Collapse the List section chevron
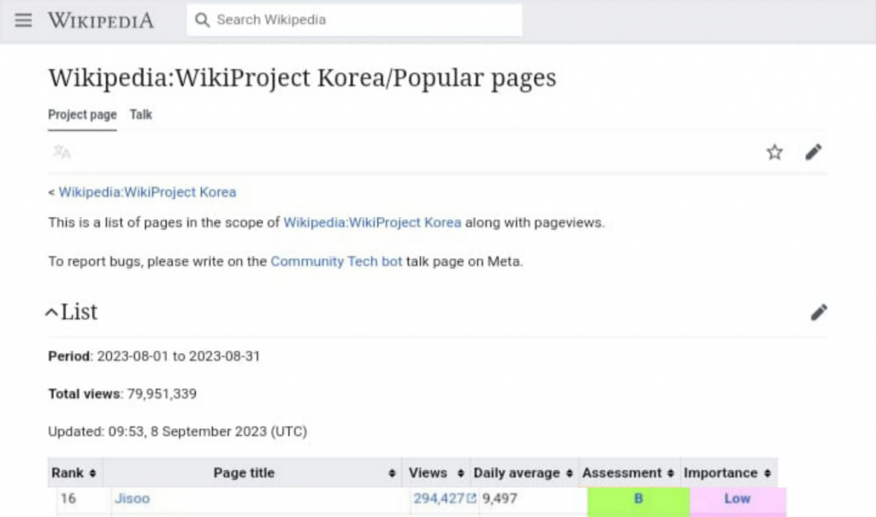Image resolution: width=876 pixels, height=517 pixels. coord(51,312)
